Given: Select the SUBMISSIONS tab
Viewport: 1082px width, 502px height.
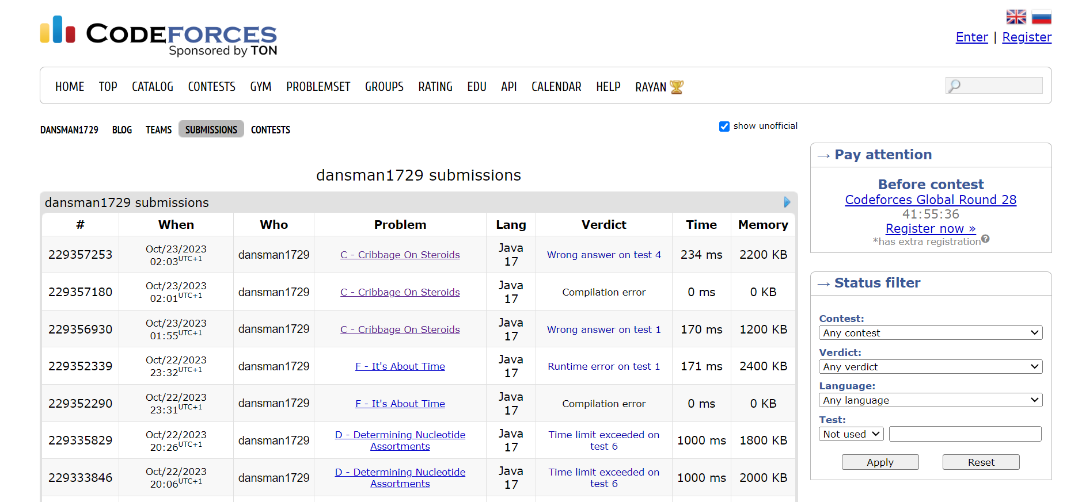Looking at the screenshot, I should [211, 129].
